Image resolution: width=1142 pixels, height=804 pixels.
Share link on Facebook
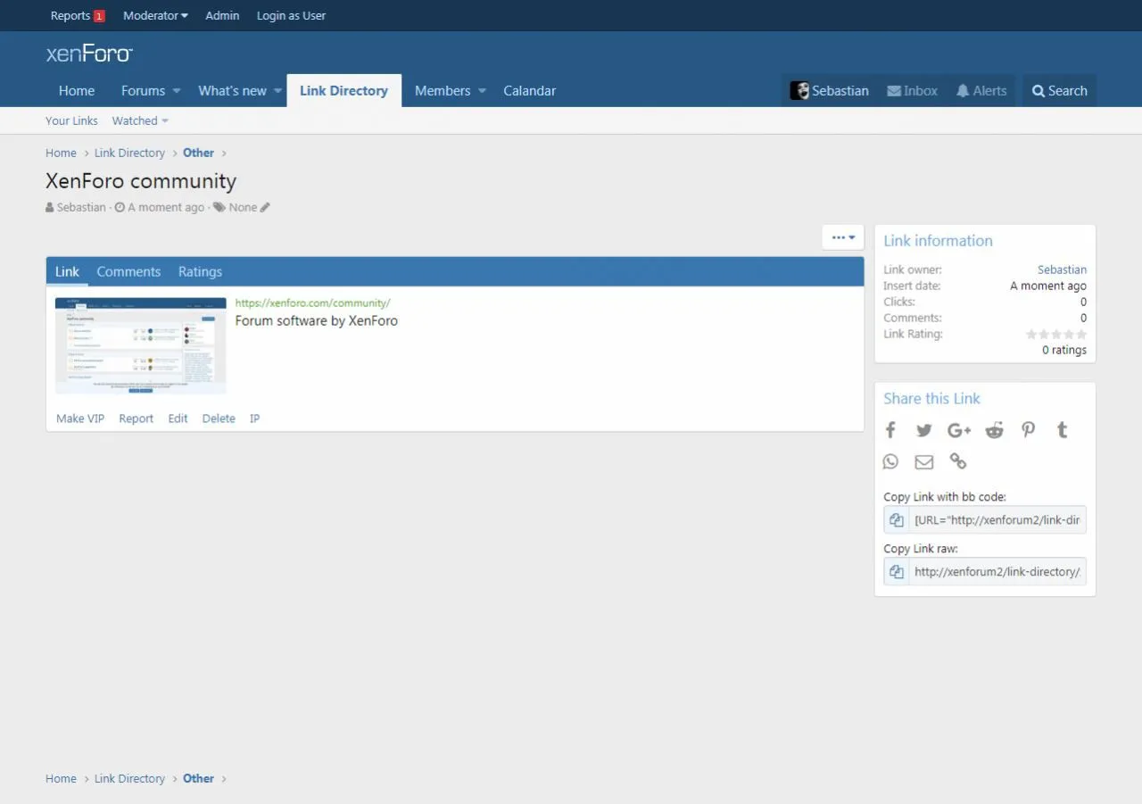coord(890,430)
